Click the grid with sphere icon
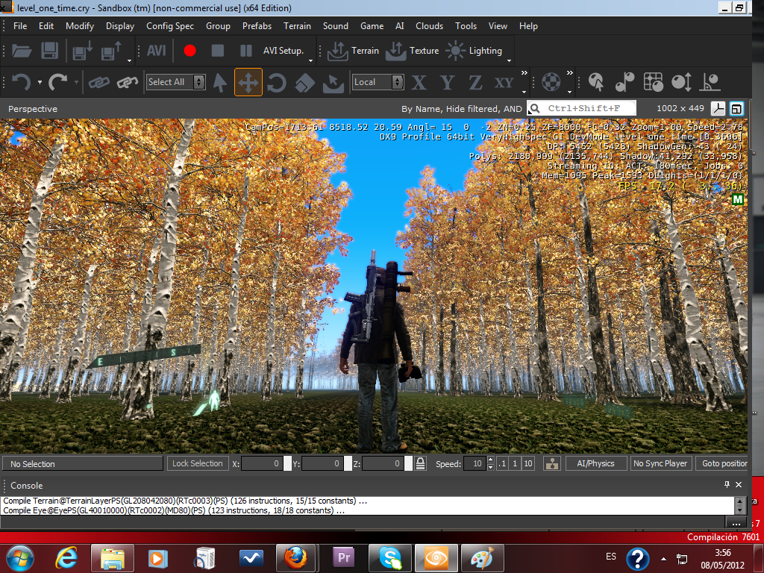This screenshot has width=764, height=573. click(x=653, y=82)
